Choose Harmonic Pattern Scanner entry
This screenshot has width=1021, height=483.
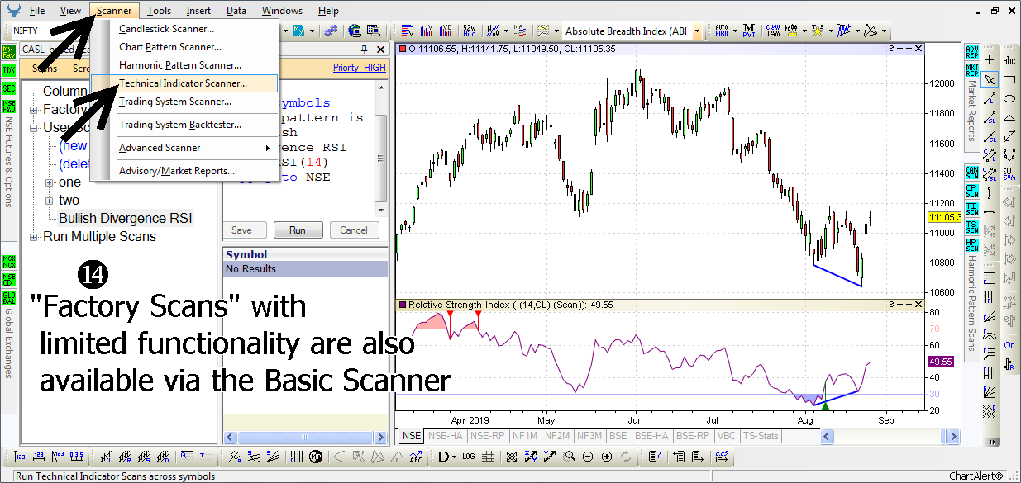click(x=184, y=65)
